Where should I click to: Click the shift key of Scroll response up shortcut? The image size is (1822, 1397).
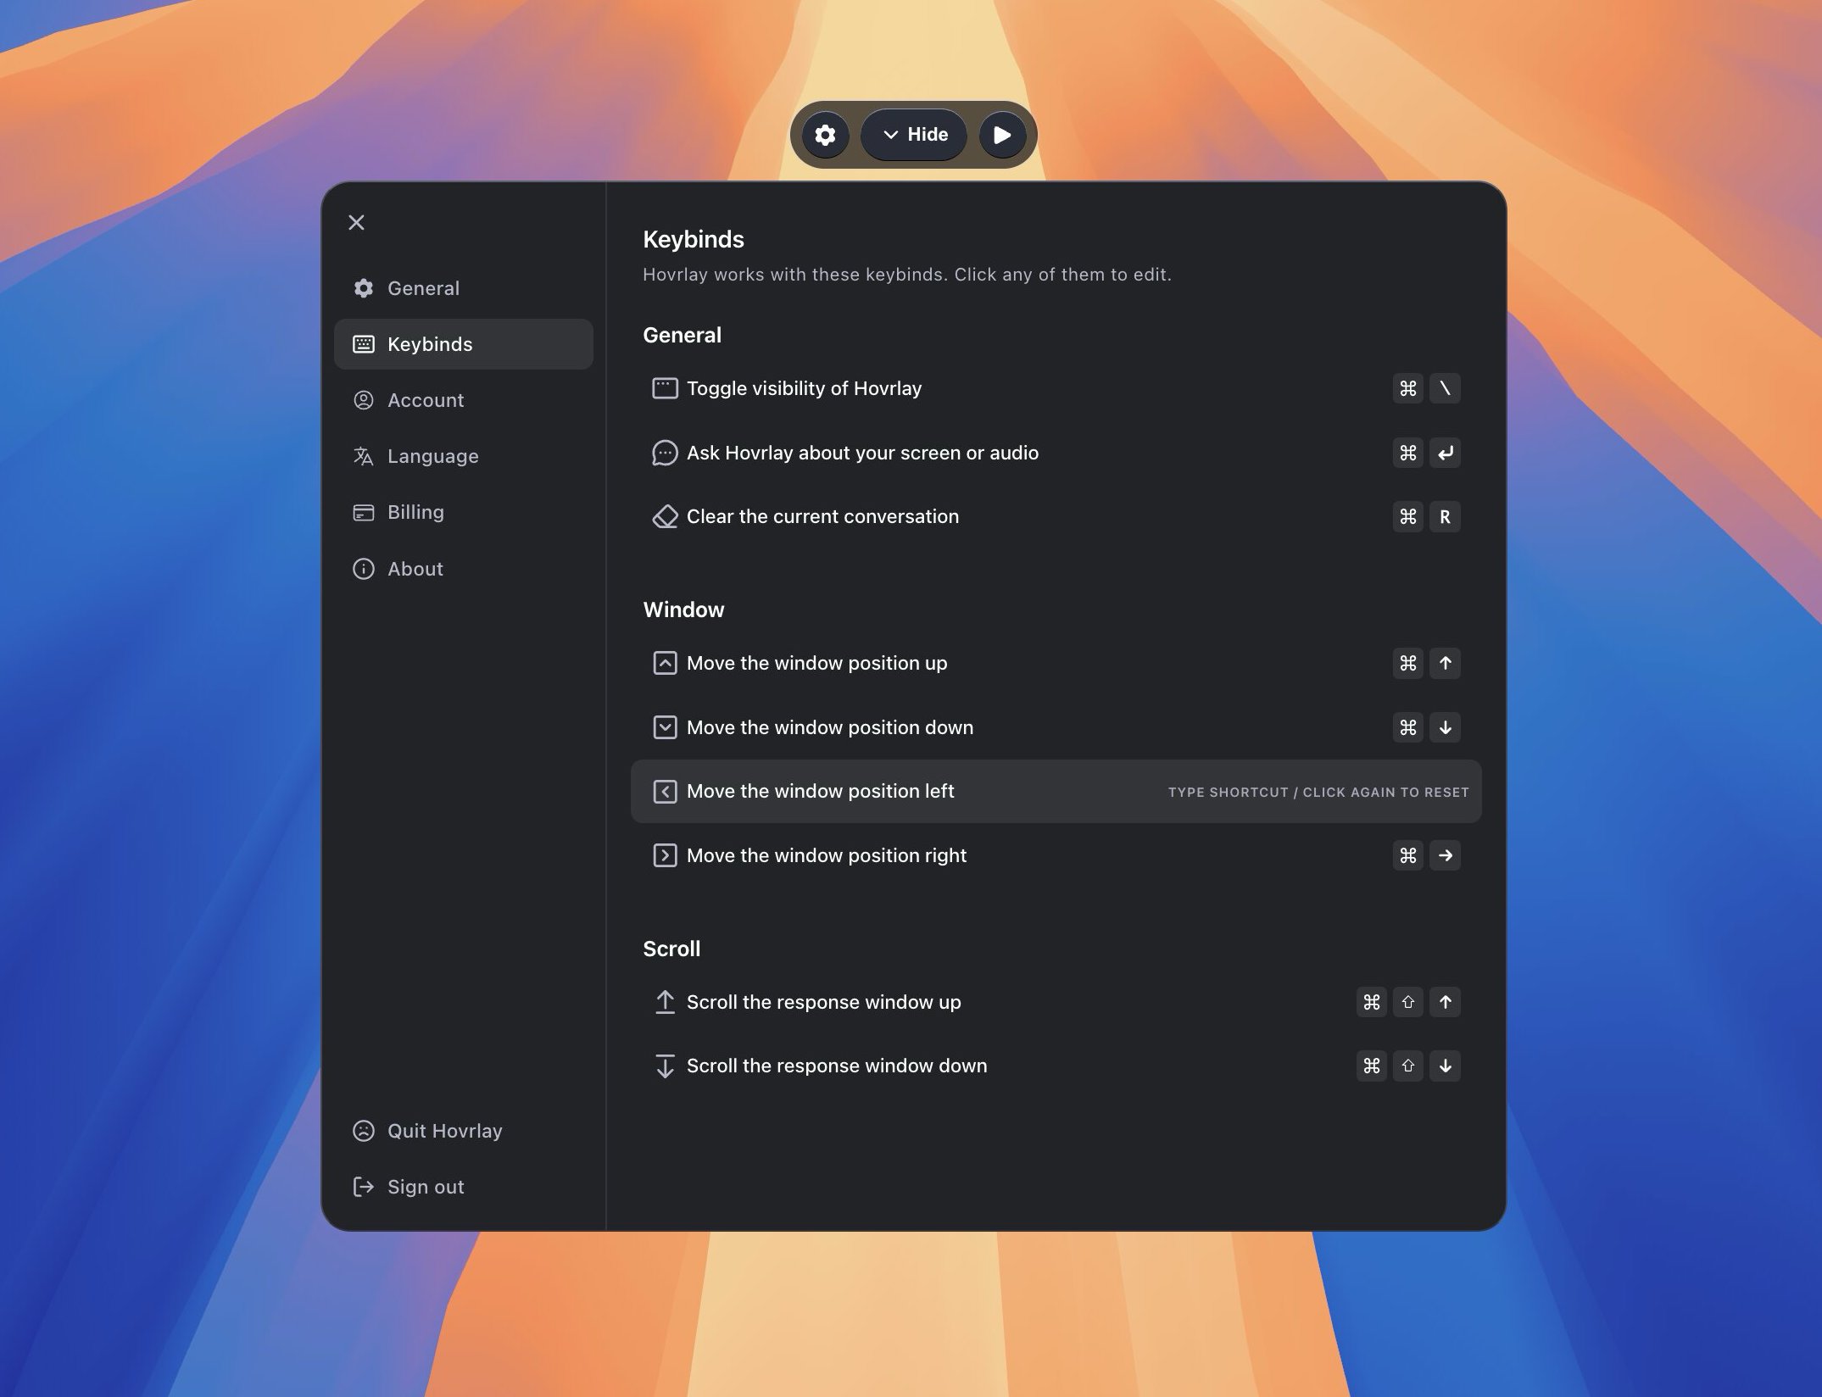[1408, 1002]
